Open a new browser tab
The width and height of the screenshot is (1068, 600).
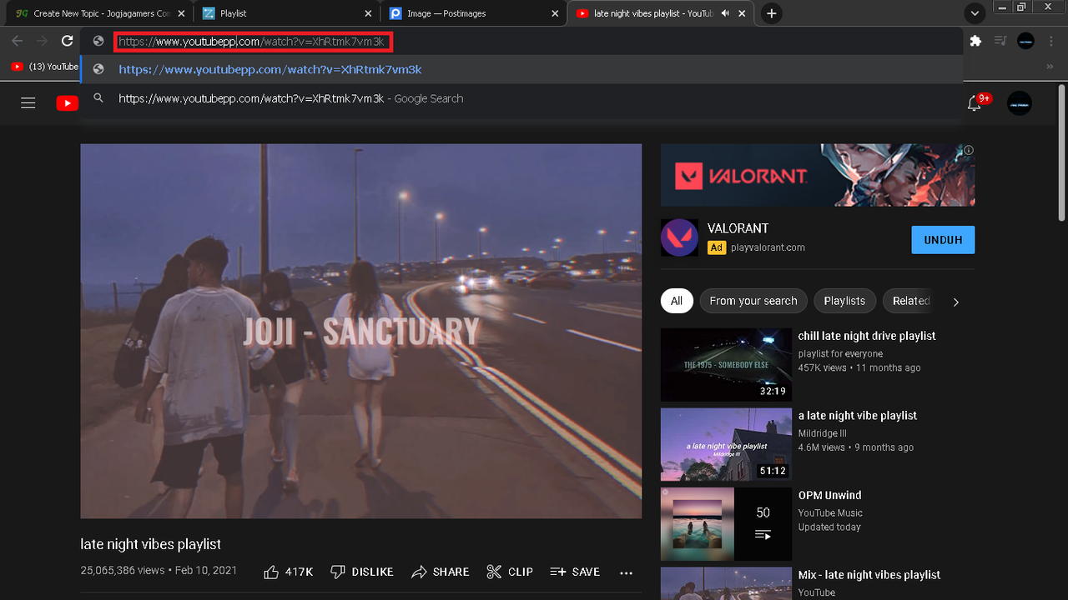(772, 13)
